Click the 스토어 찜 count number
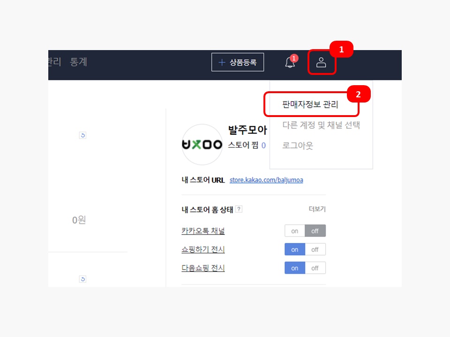Viewport: 450px width, 337px height. click(x=263, y=146)
